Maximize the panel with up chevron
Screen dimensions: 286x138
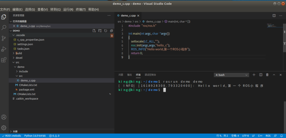274,75
